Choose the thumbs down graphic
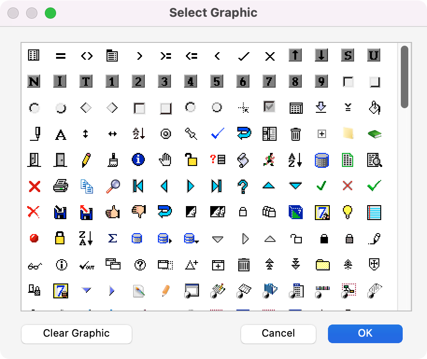Image resolution: width=427 pixels, height=359 pixels. [x=139, y=212]
